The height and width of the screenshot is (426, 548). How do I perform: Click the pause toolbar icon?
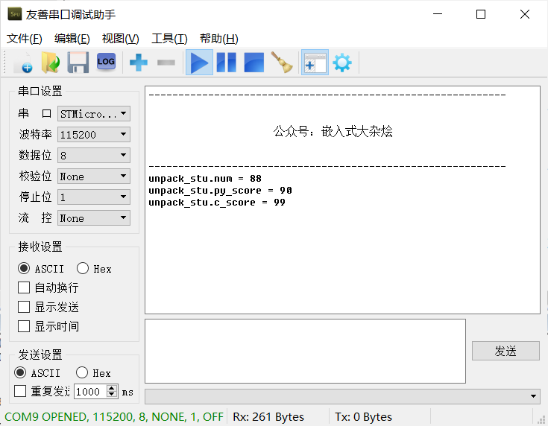tap(227, 63)
